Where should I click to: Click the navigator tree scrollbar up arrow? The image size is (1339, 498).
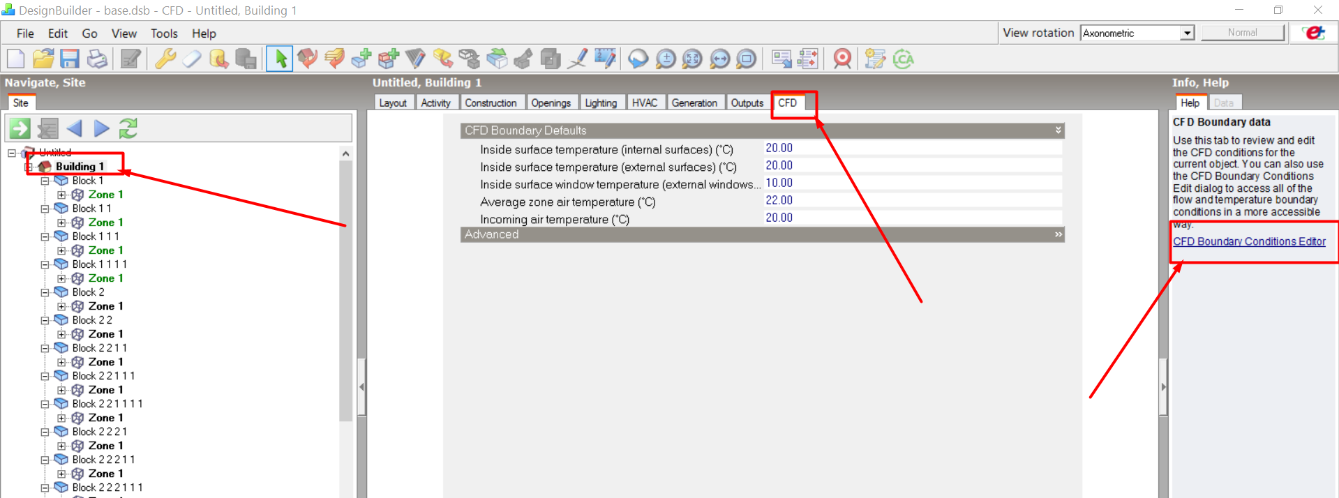coord(345,153)
